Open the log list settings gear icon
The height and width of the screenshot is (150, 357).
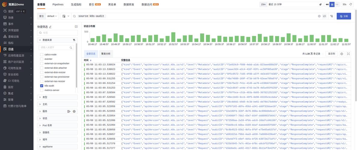(341, 54)
